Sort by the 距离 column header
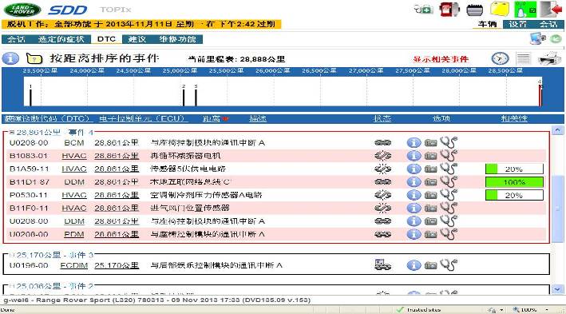Screen dimensions: 566x314 coord(212,118)
